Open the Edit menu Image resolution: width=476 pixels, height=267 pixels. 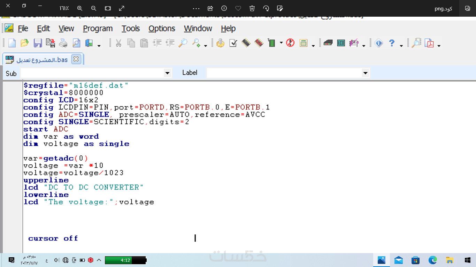(44, 29)
